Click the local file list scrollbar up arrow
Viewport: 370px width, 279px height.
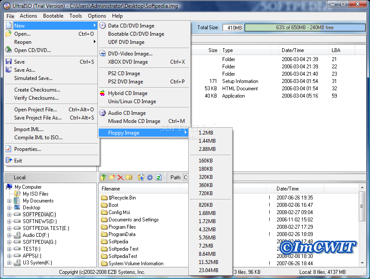coord(362,187)
